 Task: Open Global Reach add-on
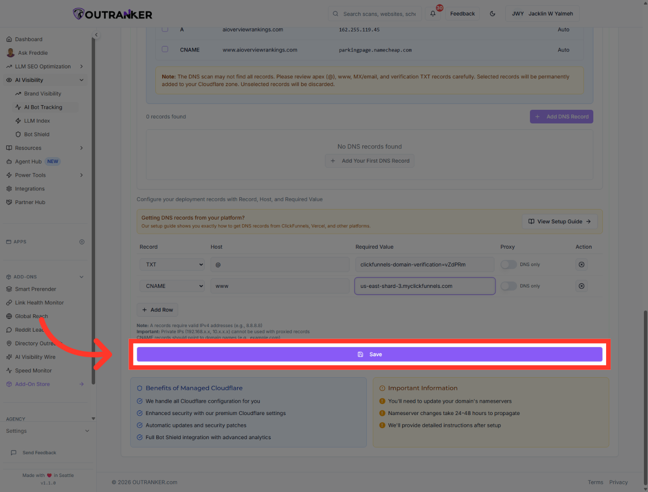point(31,316)
